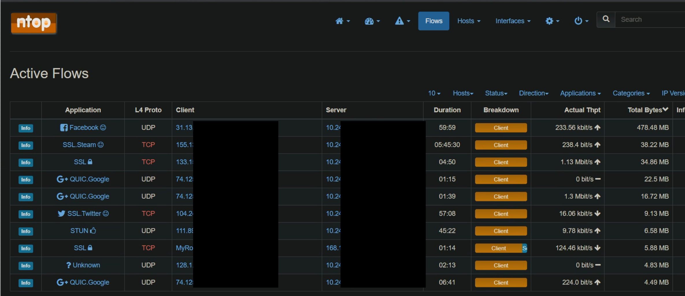Open the settings gear menu
The height and width of the screenshot is (296, 685).
pyautogui.click(x=552, y=21)
